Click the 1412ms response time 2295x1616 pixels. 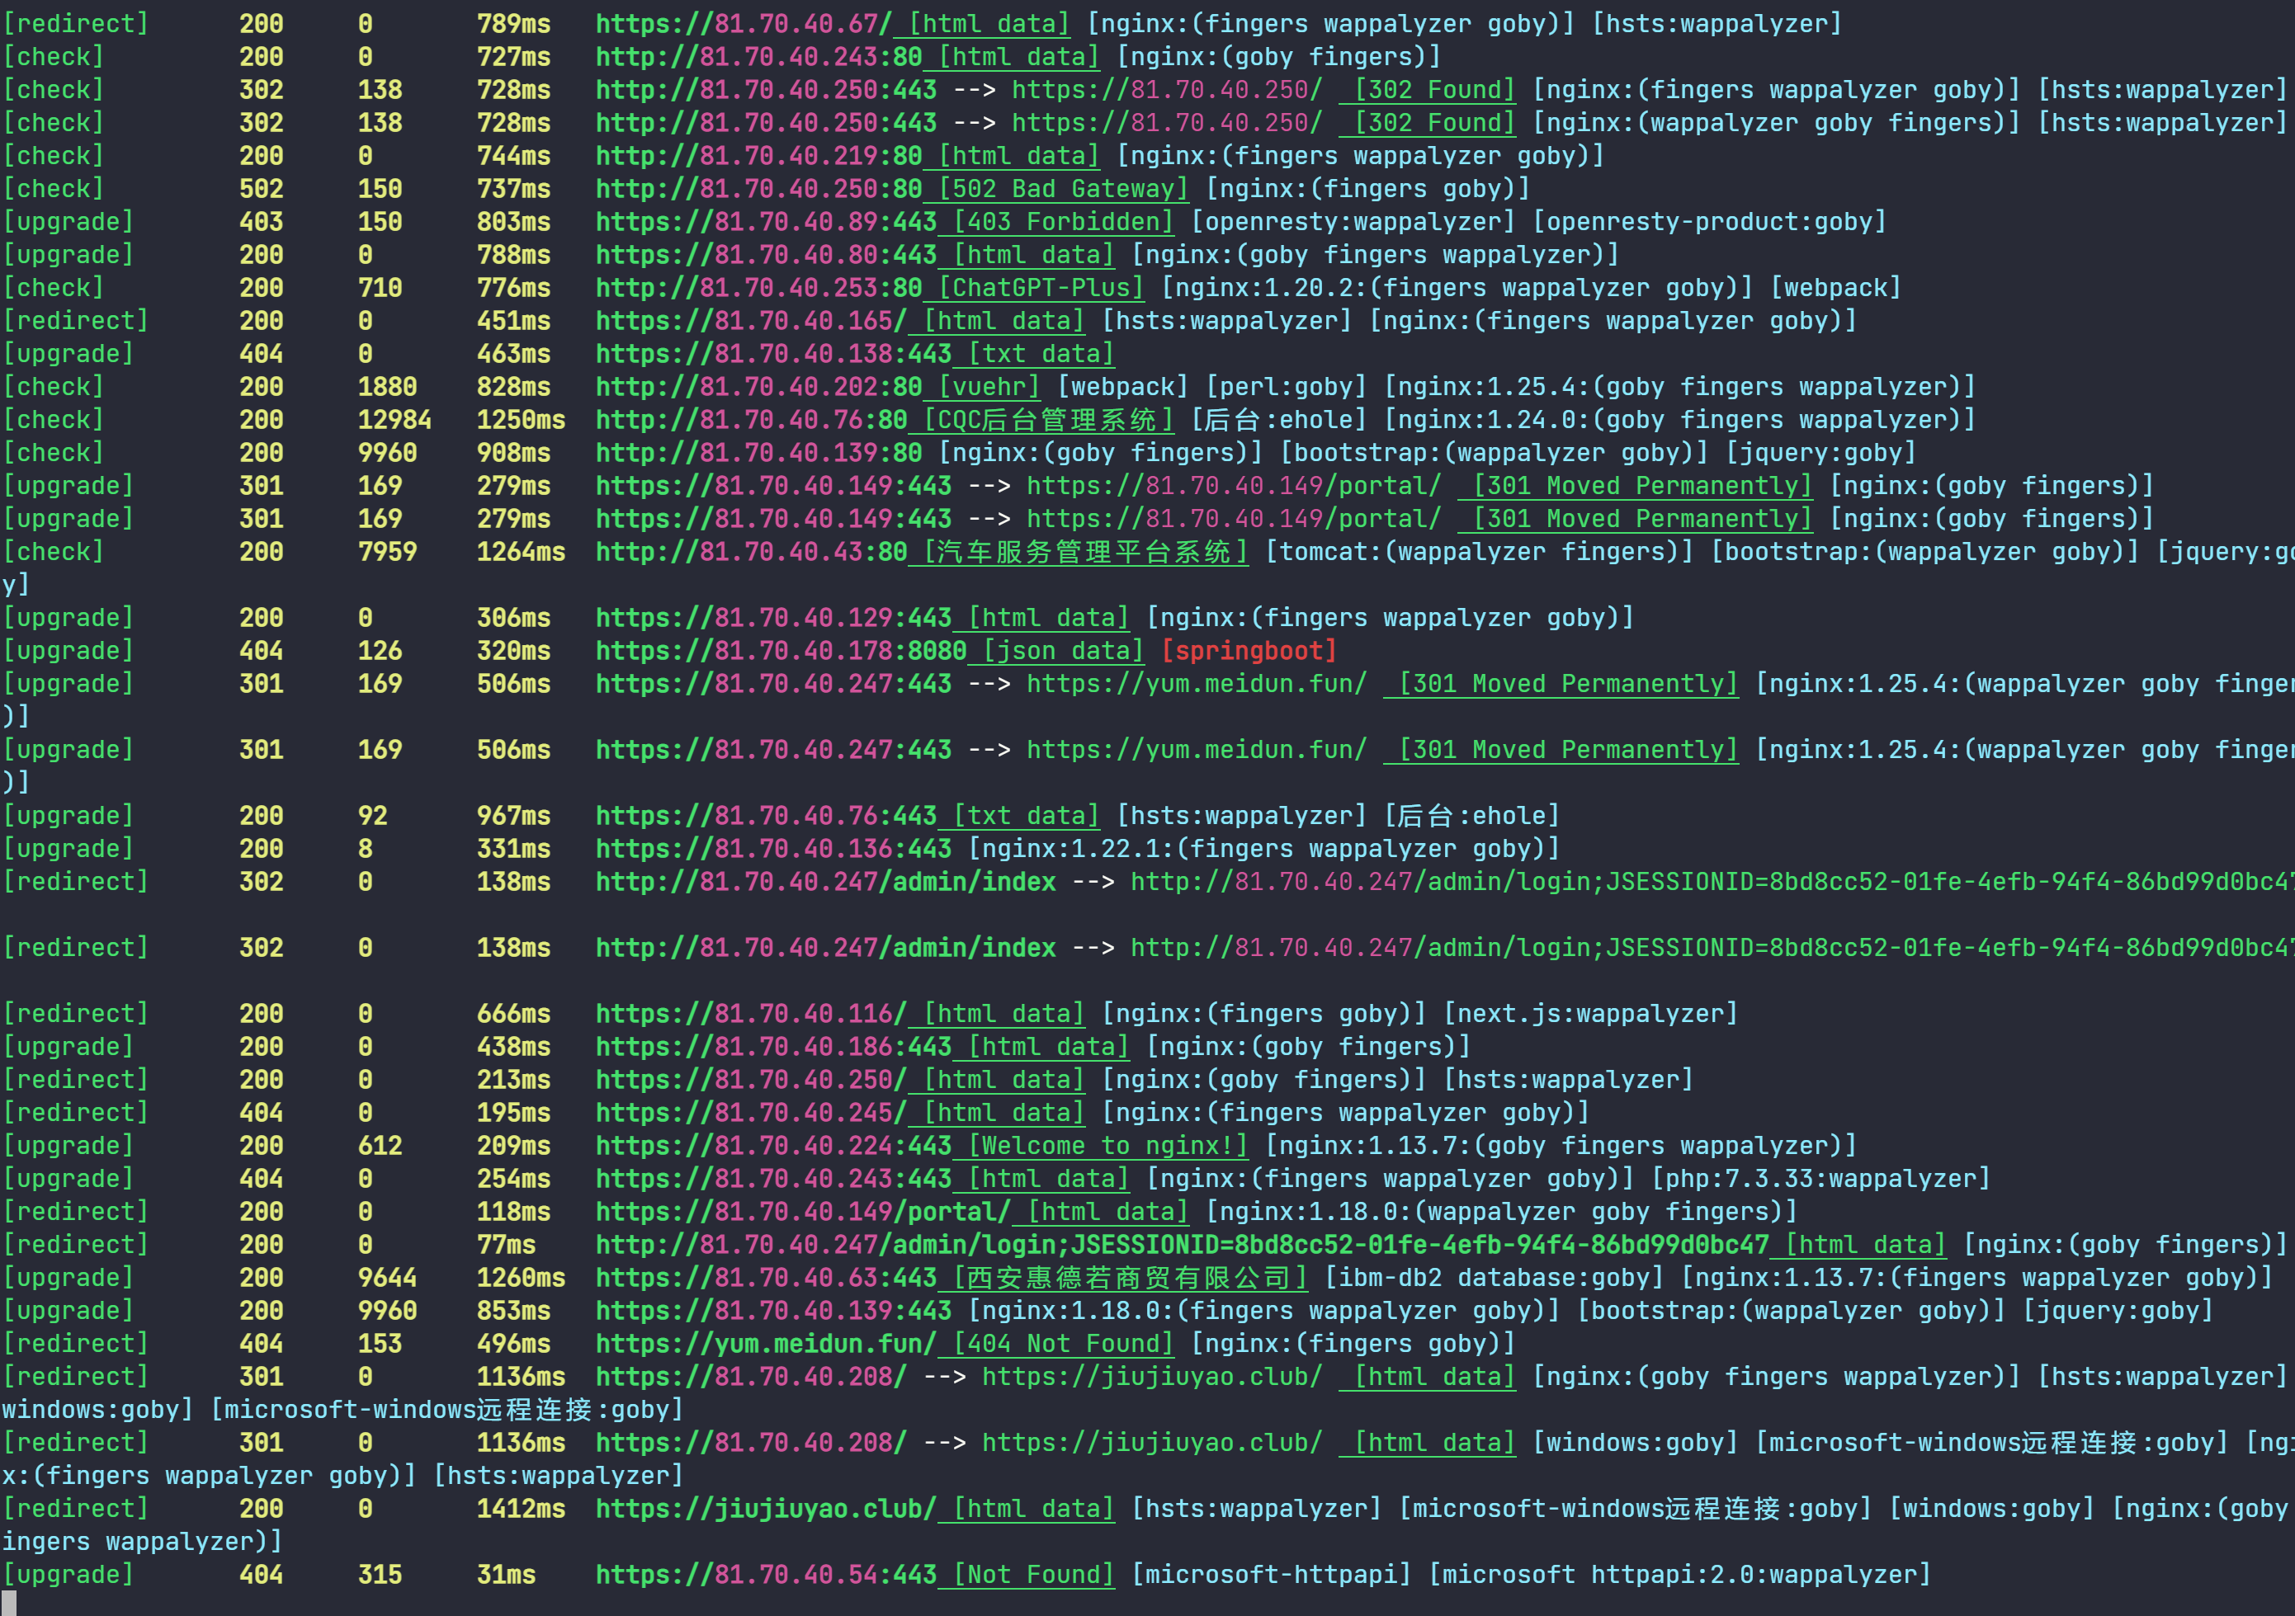pos(521,1507)
